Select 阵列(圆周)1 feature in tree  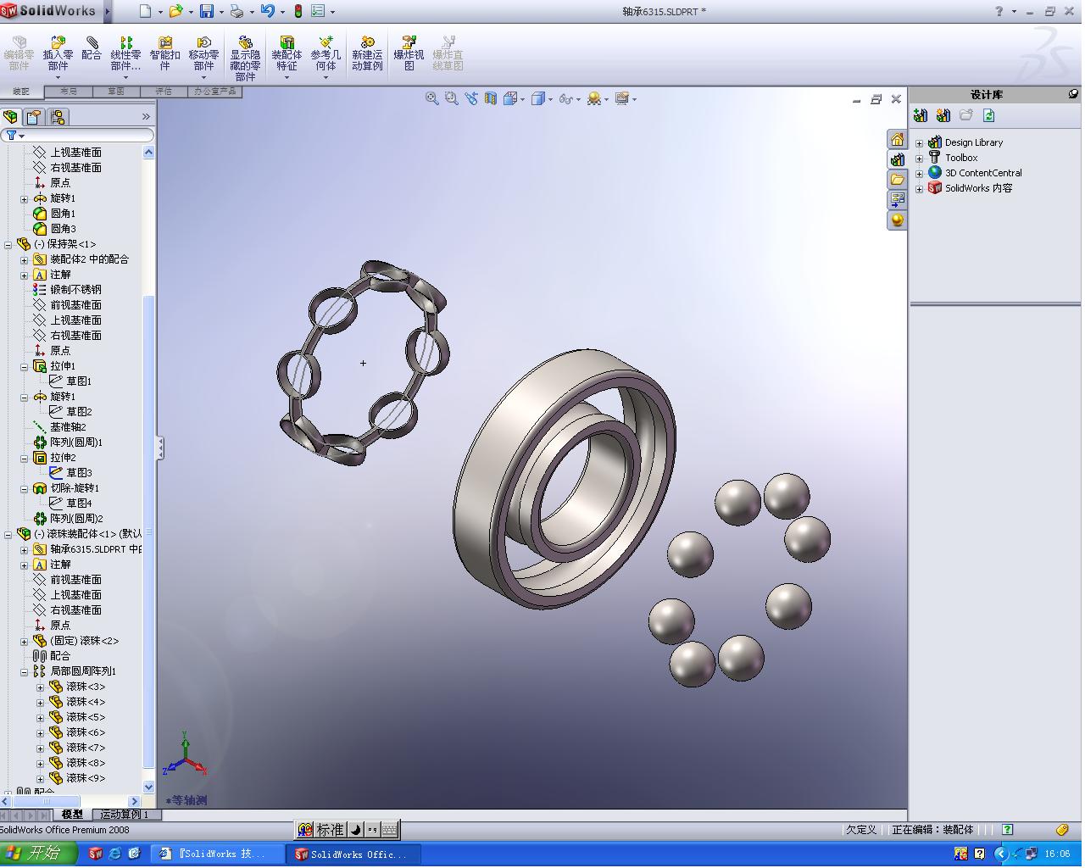click(68, 442)
